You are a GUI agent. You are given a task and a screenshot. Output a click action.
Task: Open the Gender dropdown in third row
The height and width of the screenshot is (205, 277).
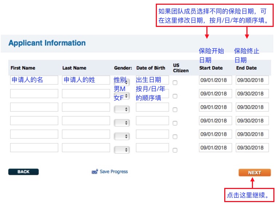pyautogui.click(x=122, y=109)
